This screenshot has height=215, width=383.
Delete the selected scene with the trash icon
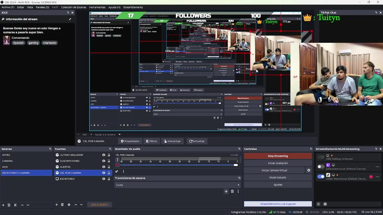click(x=9, y=205)
